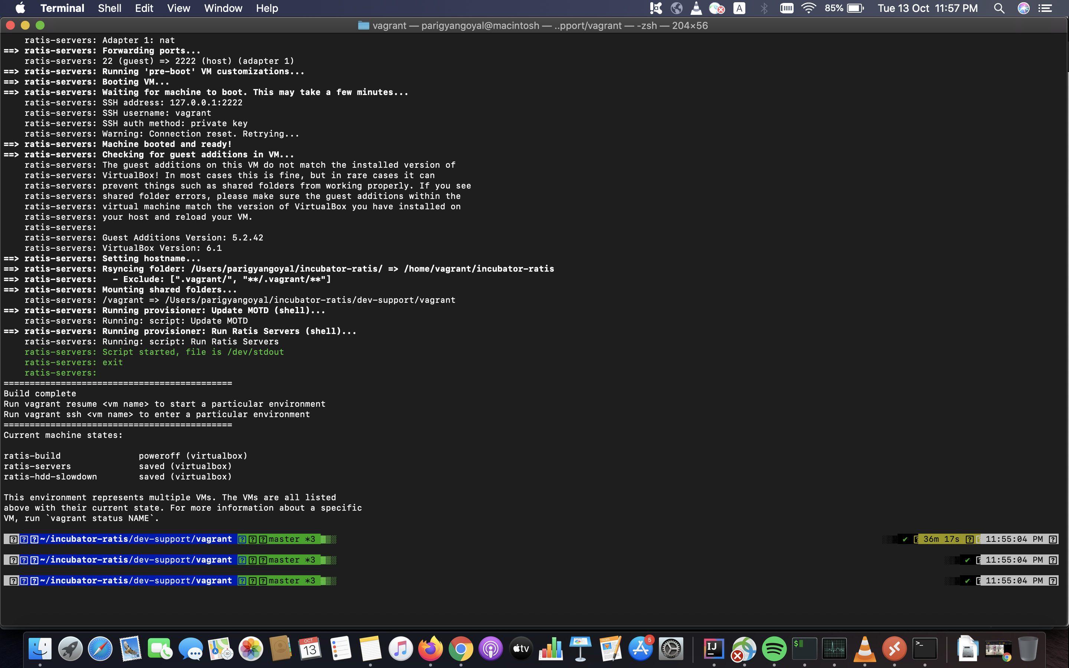Open Spotlight search

click(x=999, y=8)
